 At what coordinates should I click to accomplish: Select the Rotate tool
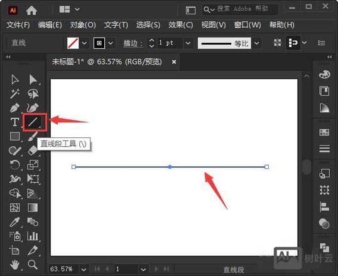coord(14,165)
